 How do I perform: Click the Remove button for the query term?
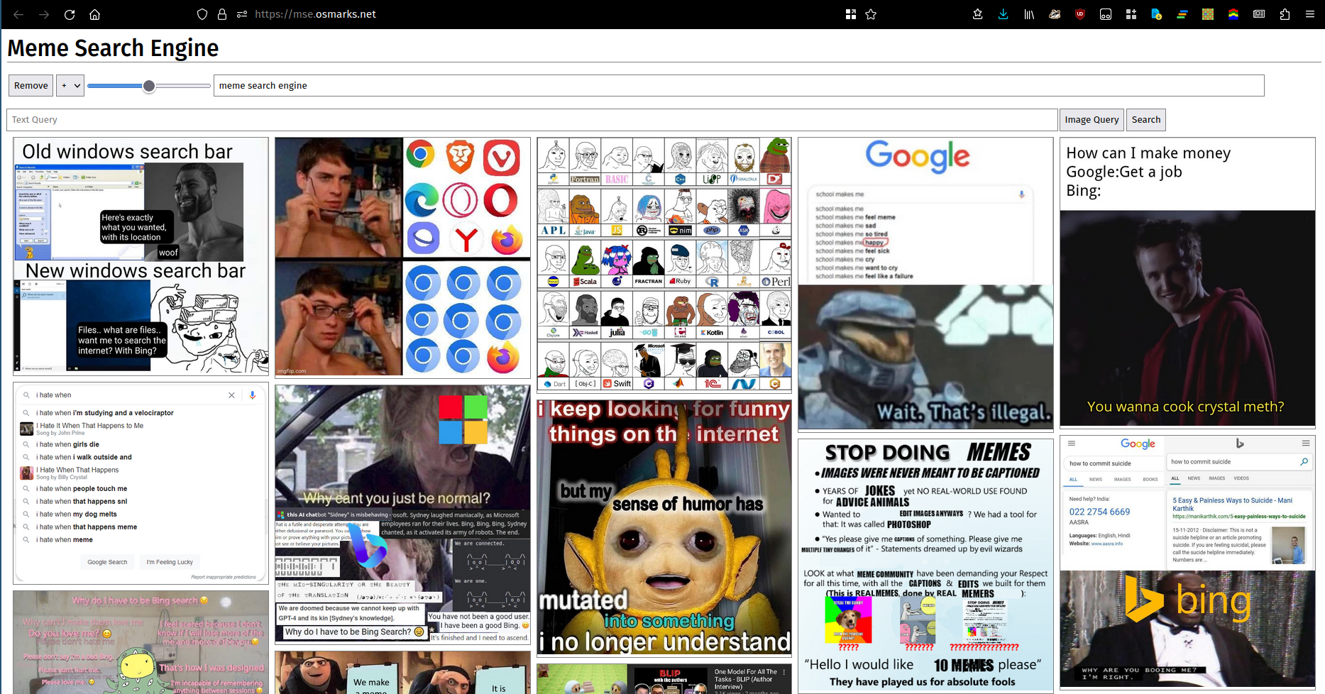(x=31, y=86)
